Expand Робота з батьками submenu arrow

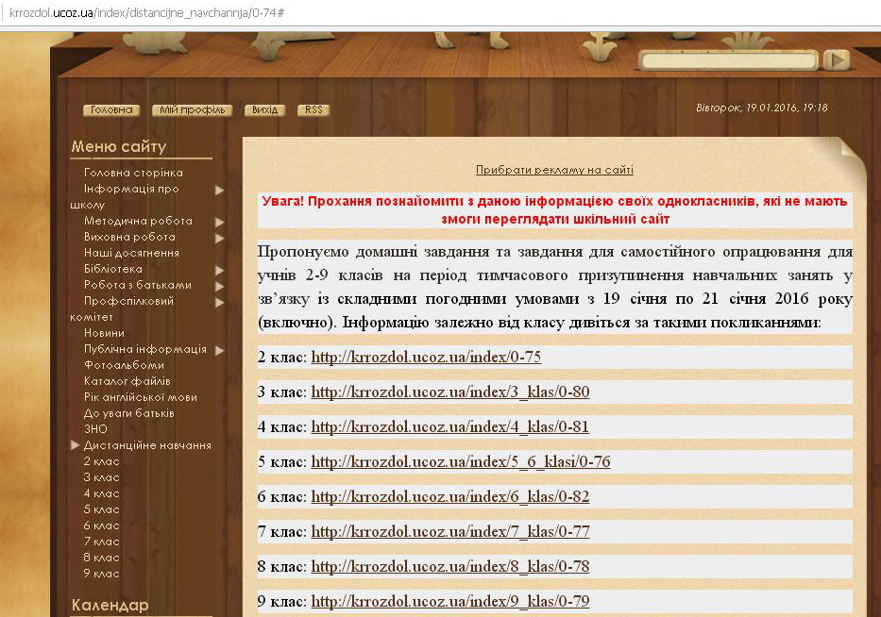click(x=220, y=286)
